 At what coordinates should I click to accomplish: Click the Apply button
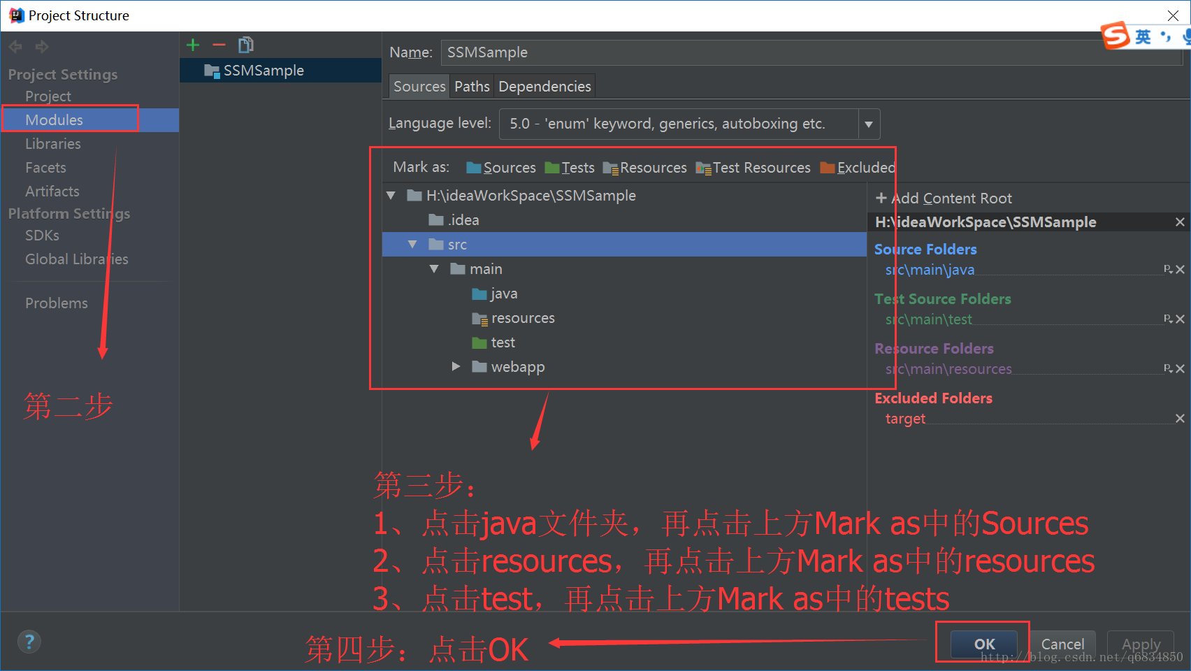click(x=1141, y=644)
